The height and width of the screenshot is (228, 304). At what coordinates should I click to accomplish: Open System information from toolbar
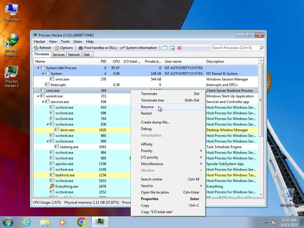(138, 48)
